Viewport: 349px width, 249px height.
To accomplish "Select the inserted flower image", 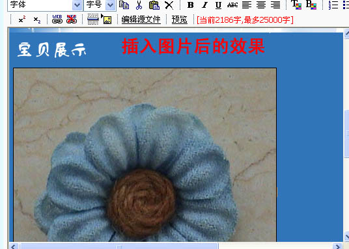I will pos(145,155).
